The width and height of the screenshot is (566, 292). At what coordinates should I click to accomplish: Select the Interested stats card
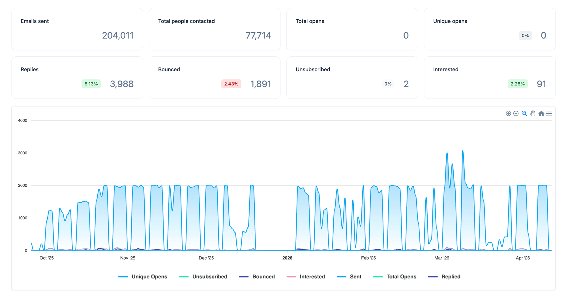pos(489,77)
